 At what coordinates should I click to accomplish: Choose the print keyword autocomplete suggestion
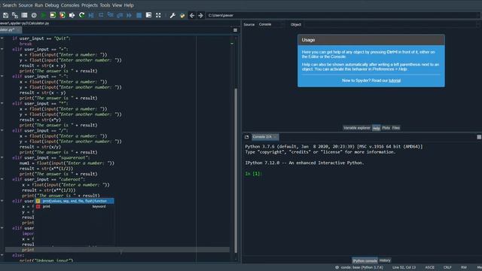pos(74,206)
